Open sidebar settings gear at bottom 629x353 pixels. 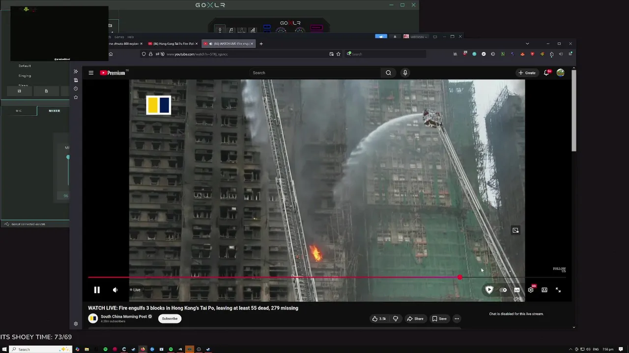tap(76, 324)
